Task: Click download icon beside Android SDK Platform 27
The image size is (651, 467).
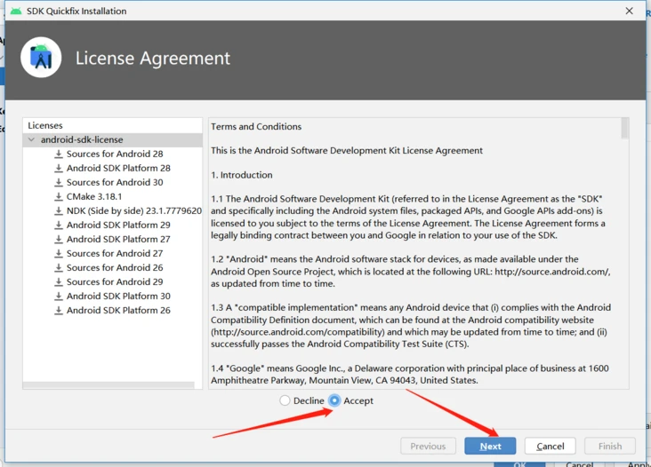Action: coord(59,239)
